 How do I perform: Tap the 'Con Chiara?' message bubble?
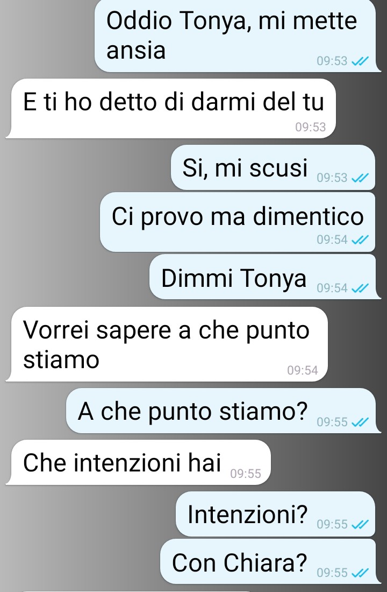pyautogui.click(x=268, y=561)
